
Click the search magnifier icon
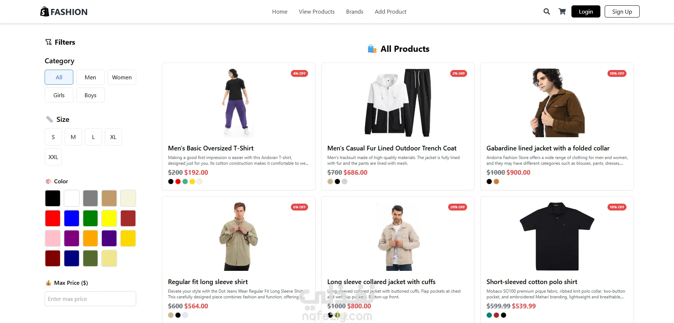546,11
